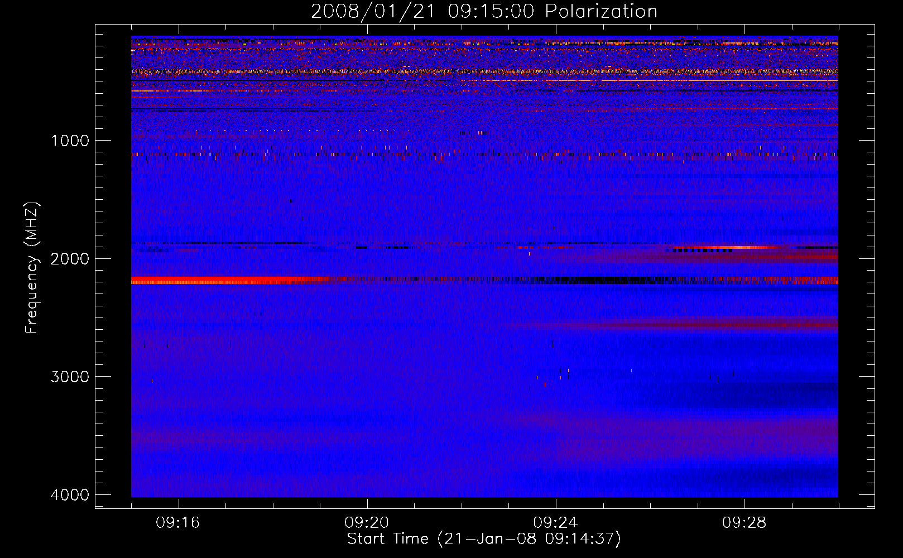The width and height of the screenshot is (903, 558).
Task: Click the 2000 frequency tick label
Action: coord(70,259)
